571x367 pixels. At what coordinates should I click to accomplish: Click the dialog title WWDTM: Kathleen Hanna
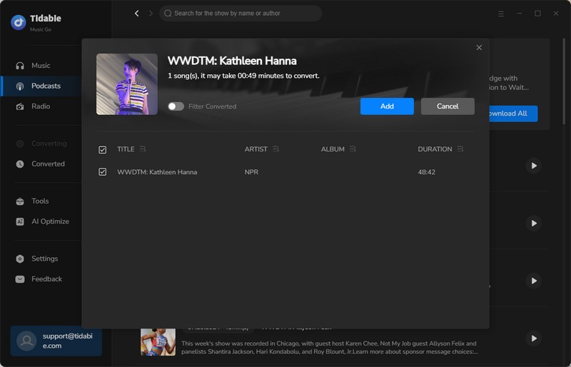tap(232, 61)
